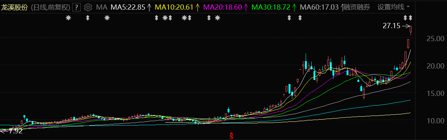Click the rightmost up-down arrow event marker

(411, 18)
